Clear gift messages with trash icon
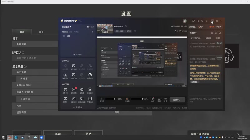Screen dimensions: 250x140 pos(218,43)
